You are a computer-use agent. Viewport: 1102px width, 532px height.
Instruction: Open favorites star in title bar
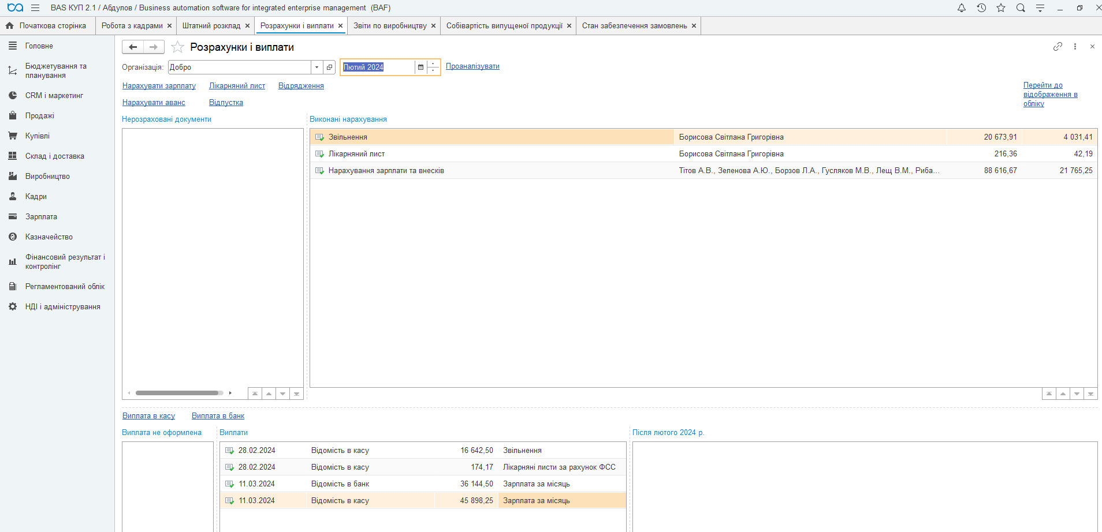[1001, 8]
